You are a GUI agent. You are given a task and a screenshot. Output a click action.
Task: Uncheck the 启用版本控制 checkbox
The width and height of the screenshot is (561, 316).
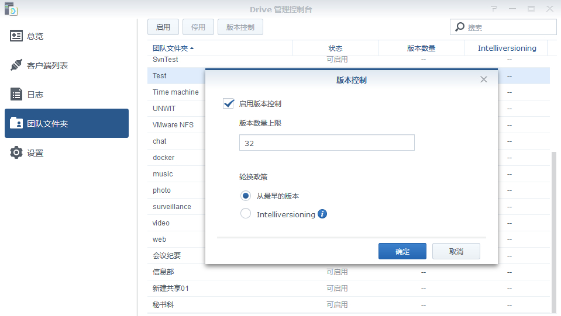[x=229, y=103]
